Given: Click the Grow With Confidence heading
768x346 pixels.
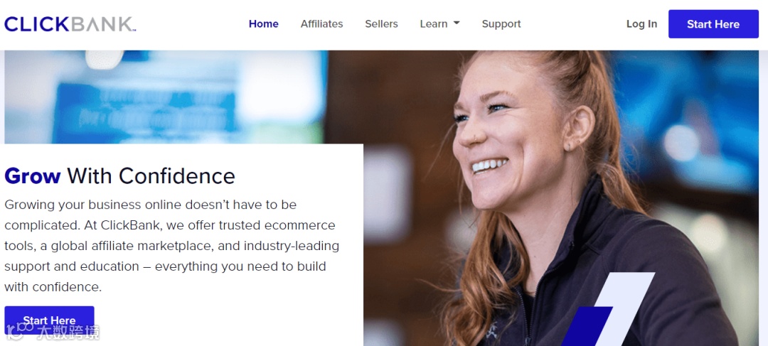Looking at the screenshot, I should point(119,176).
